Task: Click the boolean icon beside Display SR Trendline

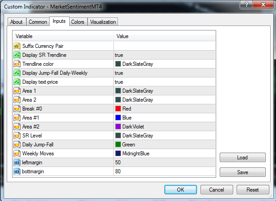Action: point(17,55)
